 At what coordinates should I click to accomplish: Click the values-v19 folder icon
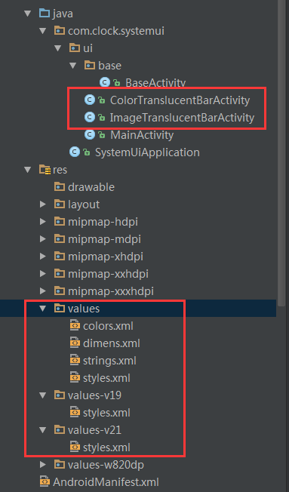[x=60, y=395]
